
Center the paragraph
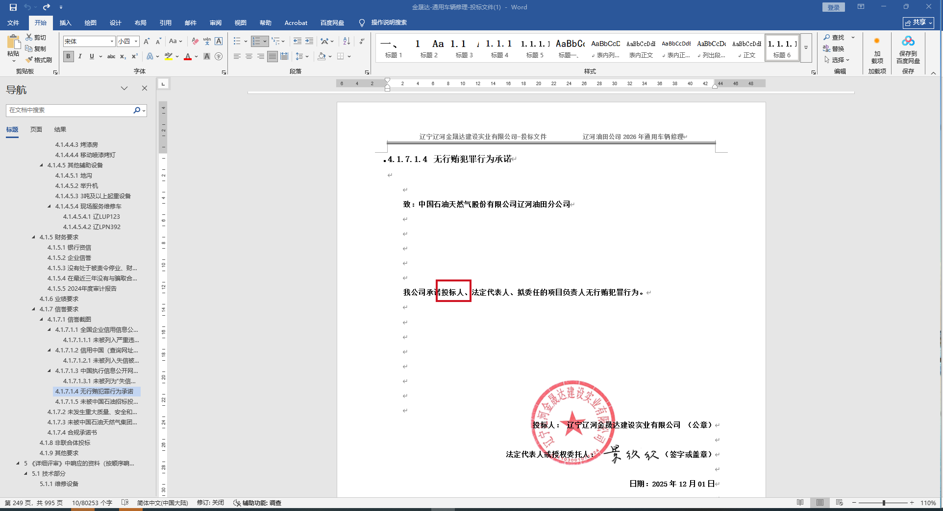click(249, 56)
